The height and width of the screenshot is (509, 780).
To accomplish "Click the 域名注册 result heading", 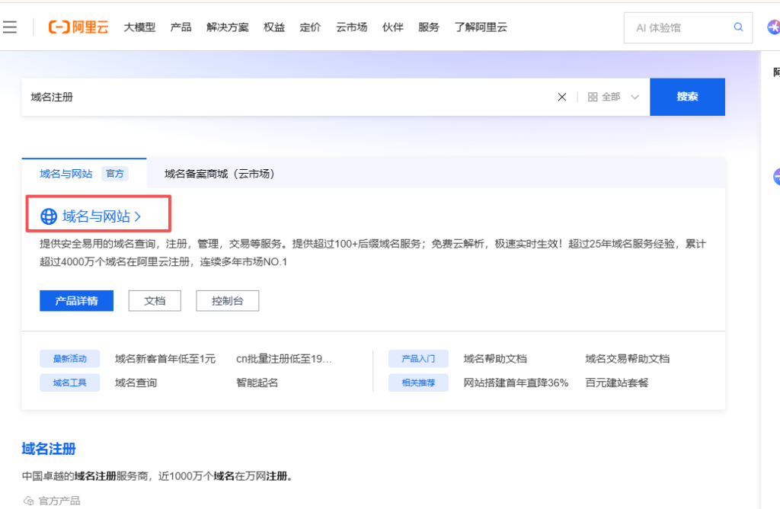I will tap(49, 449).
